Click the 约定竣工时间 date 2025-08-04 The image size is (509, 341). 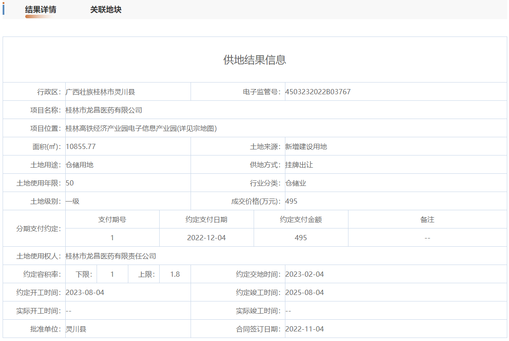pos(305,293)
